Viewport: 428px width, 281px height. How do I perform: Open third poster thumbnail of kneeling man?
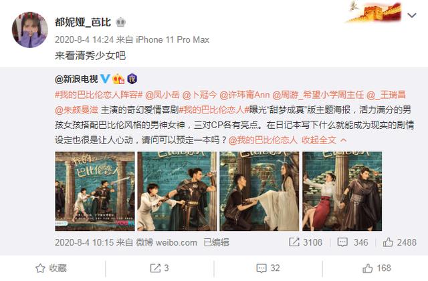259,192
